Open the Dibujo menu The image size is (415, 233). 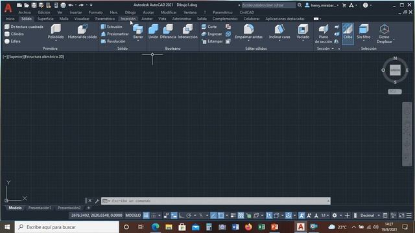(130, 12)
